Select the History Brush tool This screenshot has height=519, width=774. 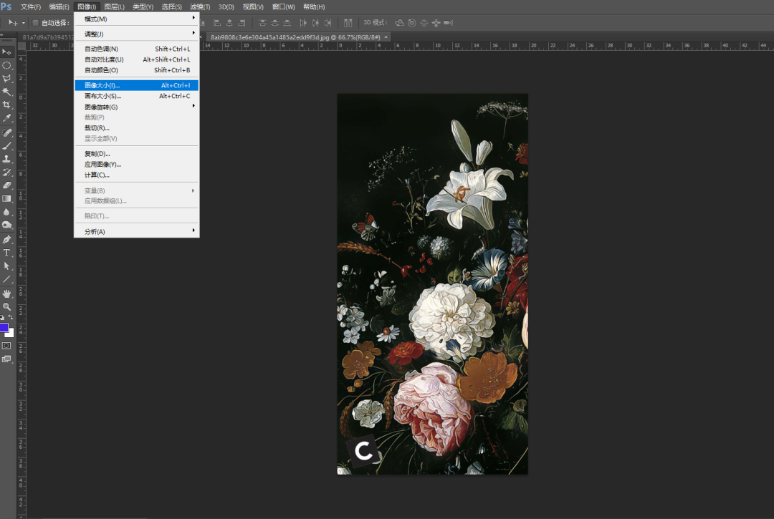[x=6, y=173]
